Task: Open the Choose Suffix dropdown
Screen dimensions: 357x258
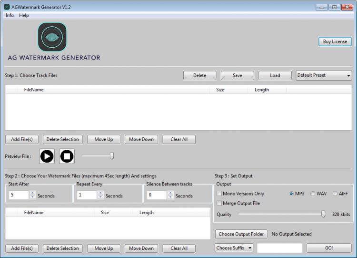Action: coord(234,248)
